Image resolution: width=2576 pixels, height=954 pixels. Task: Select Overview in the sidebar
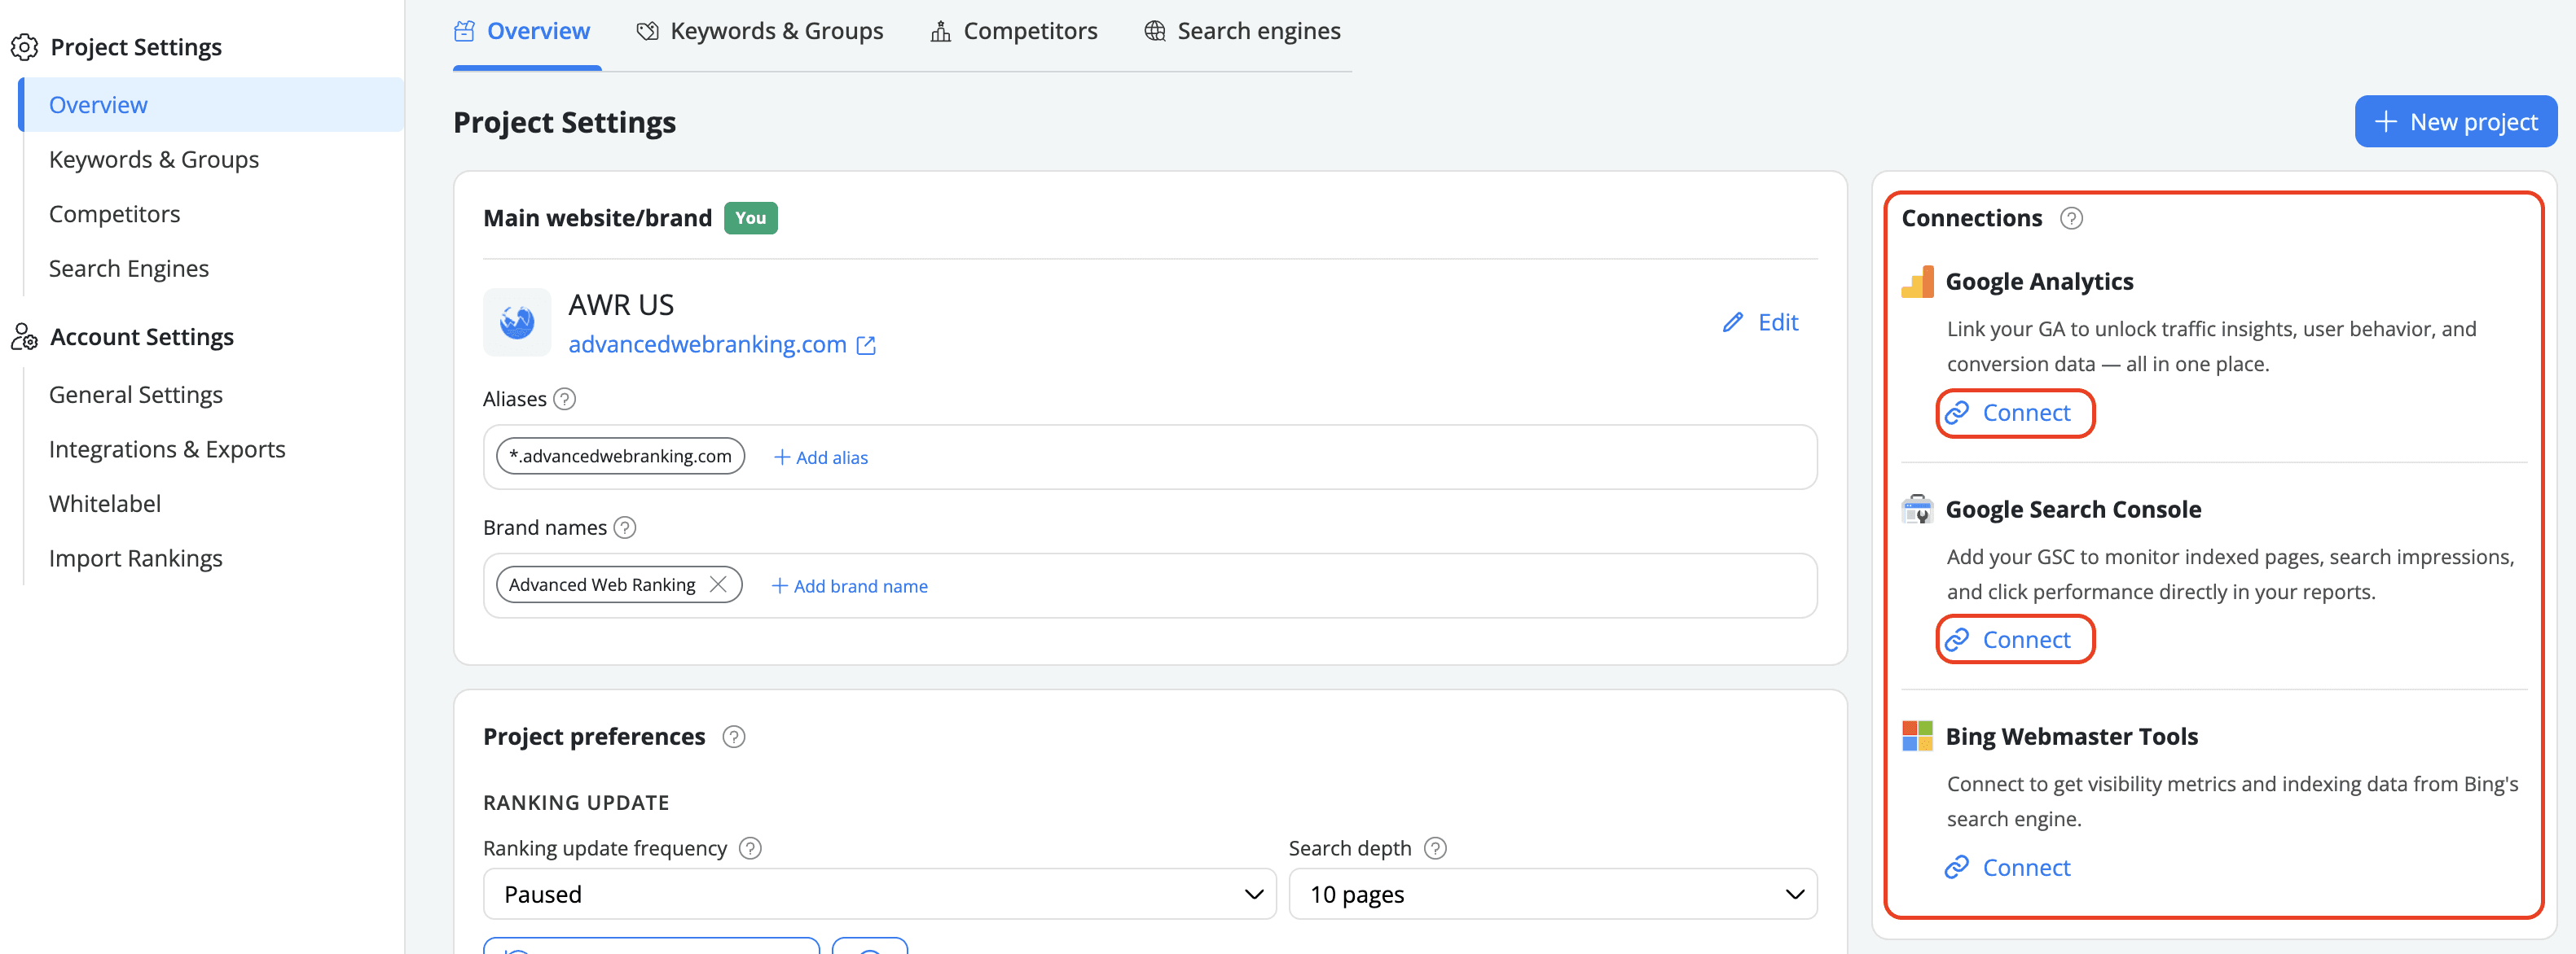[x=212, y=105]
